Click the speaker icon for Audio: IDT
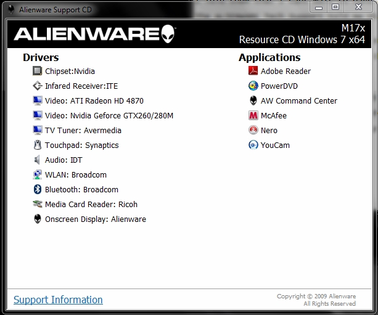 (37, 160)
